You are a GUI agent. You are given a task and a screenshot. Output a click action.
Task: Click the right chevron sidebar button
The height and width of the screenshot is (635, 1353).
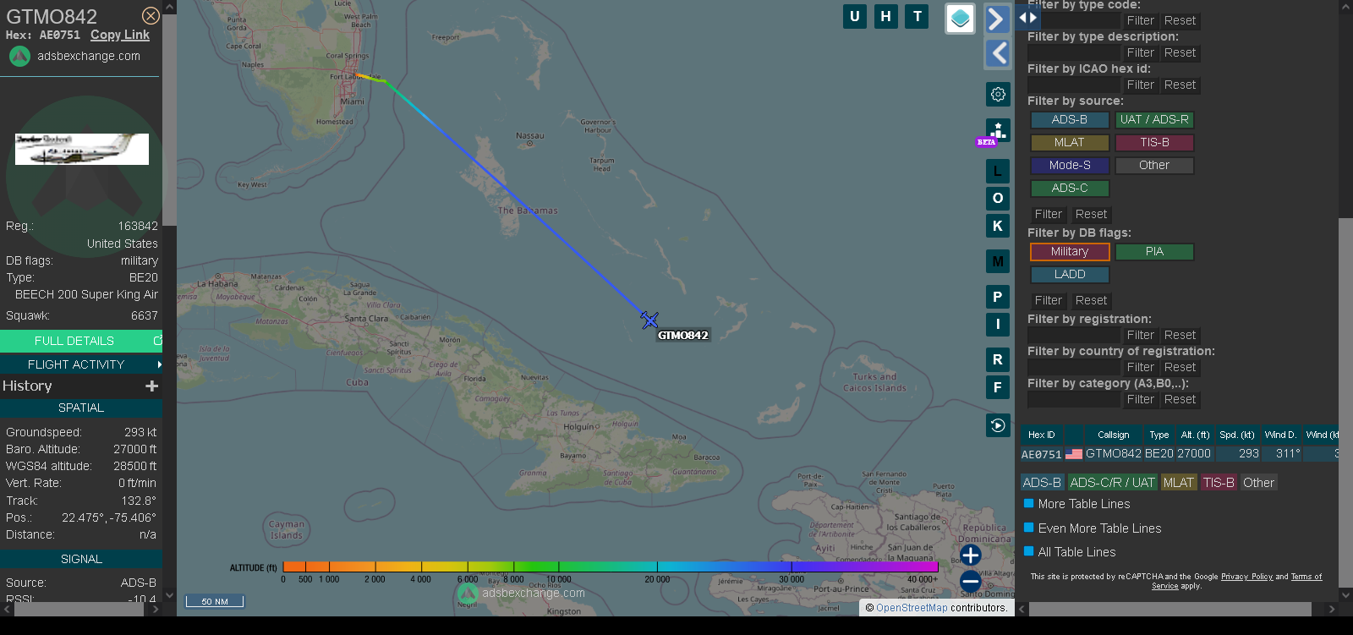click(998, 19)
